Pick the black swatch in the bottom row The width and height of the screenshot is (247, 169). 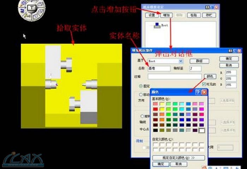[155, 130]
